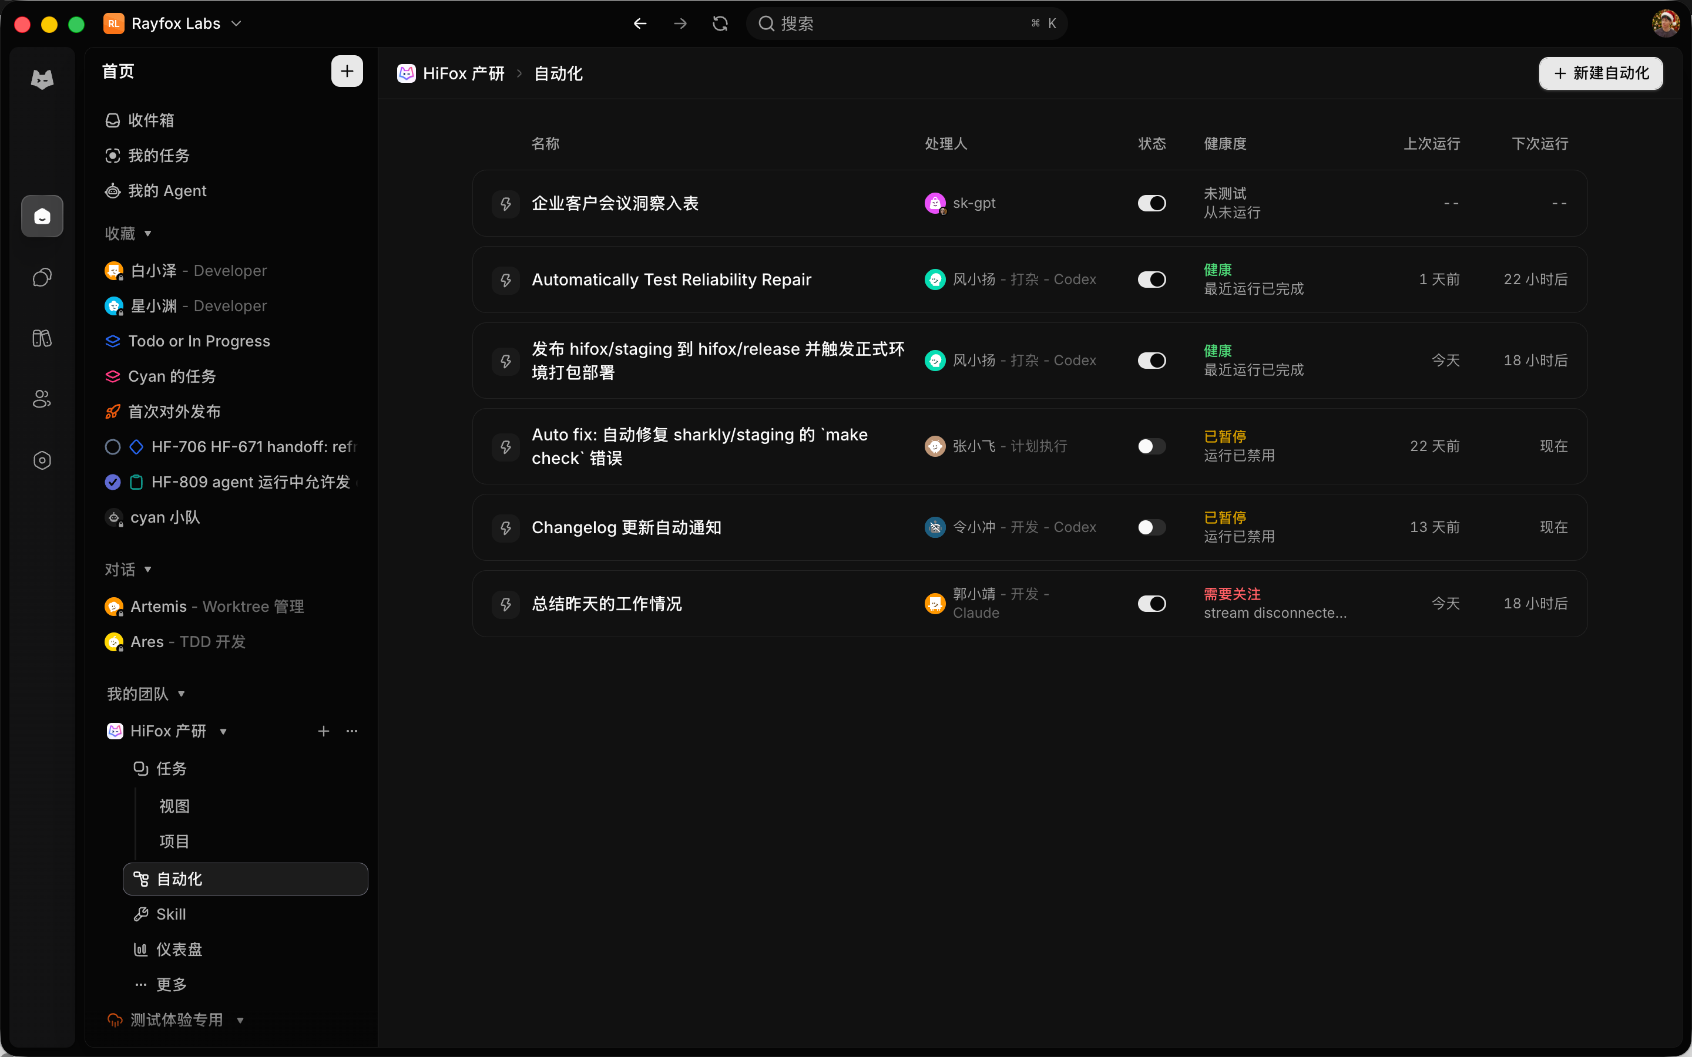
Task: Click lightning icon for Automatically Test Reliability Repair
Action: pos(505,280)
